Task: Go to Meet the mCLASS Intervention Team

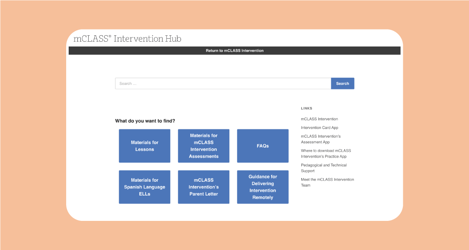Action: click(327, 182)
